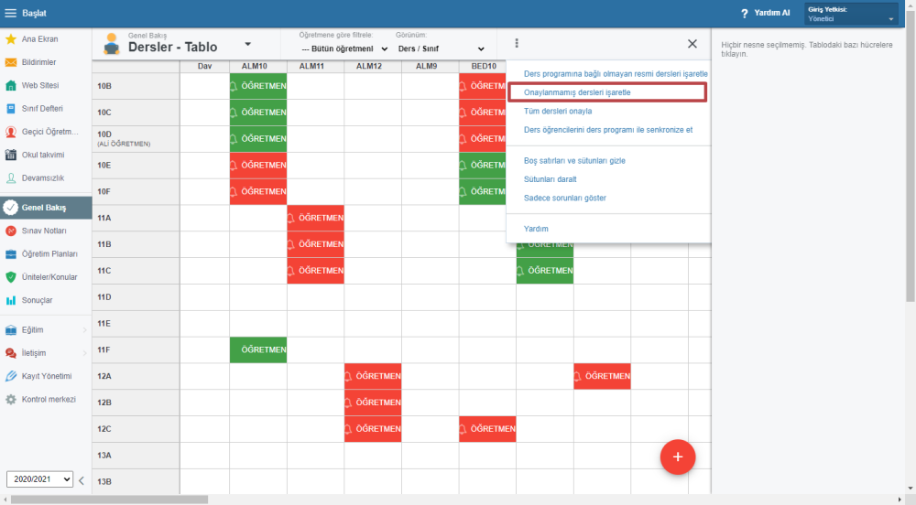Click the 11C green ÖĞRETMEN cell
The height and width of the screenshot is (505, 916).
click(544, 271)
